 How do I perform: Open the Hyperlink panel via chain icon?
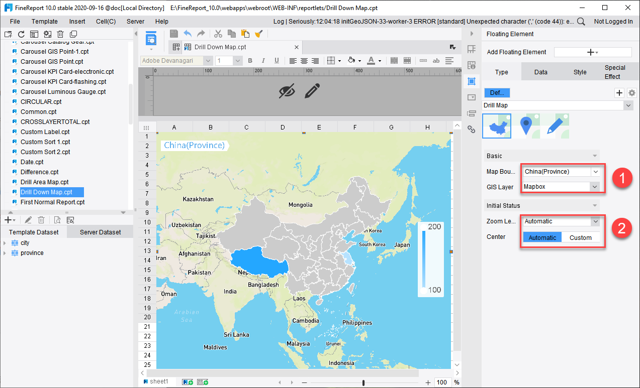click(x=472, y=129)
